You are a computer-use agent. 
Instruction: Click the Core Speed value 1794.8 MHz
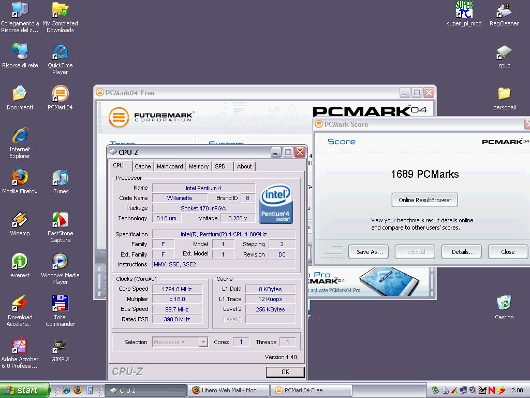tap(177, 289)
